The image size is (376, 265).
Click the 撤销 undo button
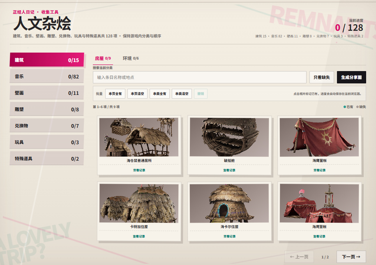201,94
